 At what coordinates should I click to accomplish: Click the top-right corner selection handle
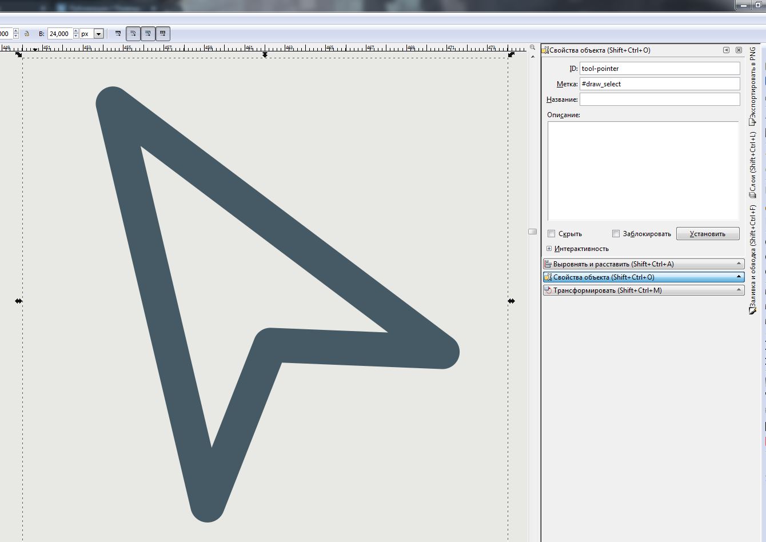(x=511, y=54)
